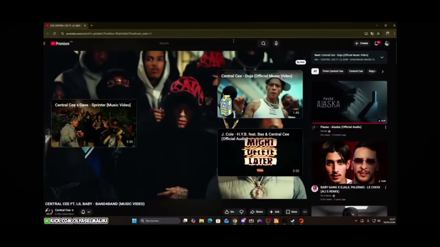Viewport: 440px width, 247px height.
Task: Open browser profile icon
Action: 387,34
